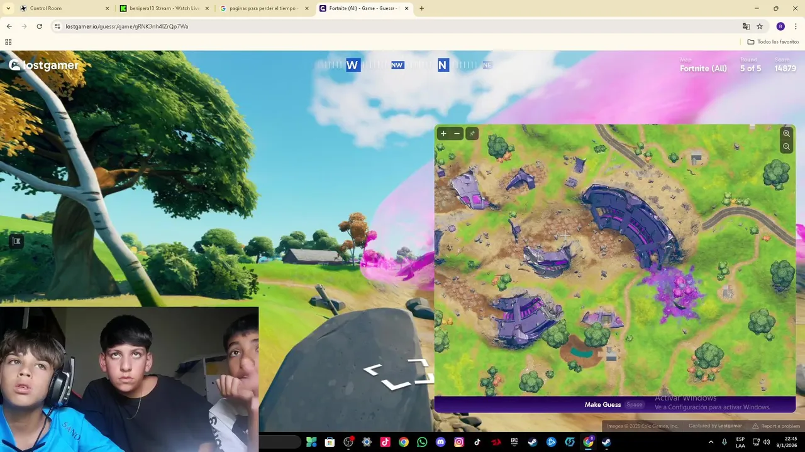805x452 pixels.
Task: Open the pink music-note taskbar app
Action: [x=385, y=442]
